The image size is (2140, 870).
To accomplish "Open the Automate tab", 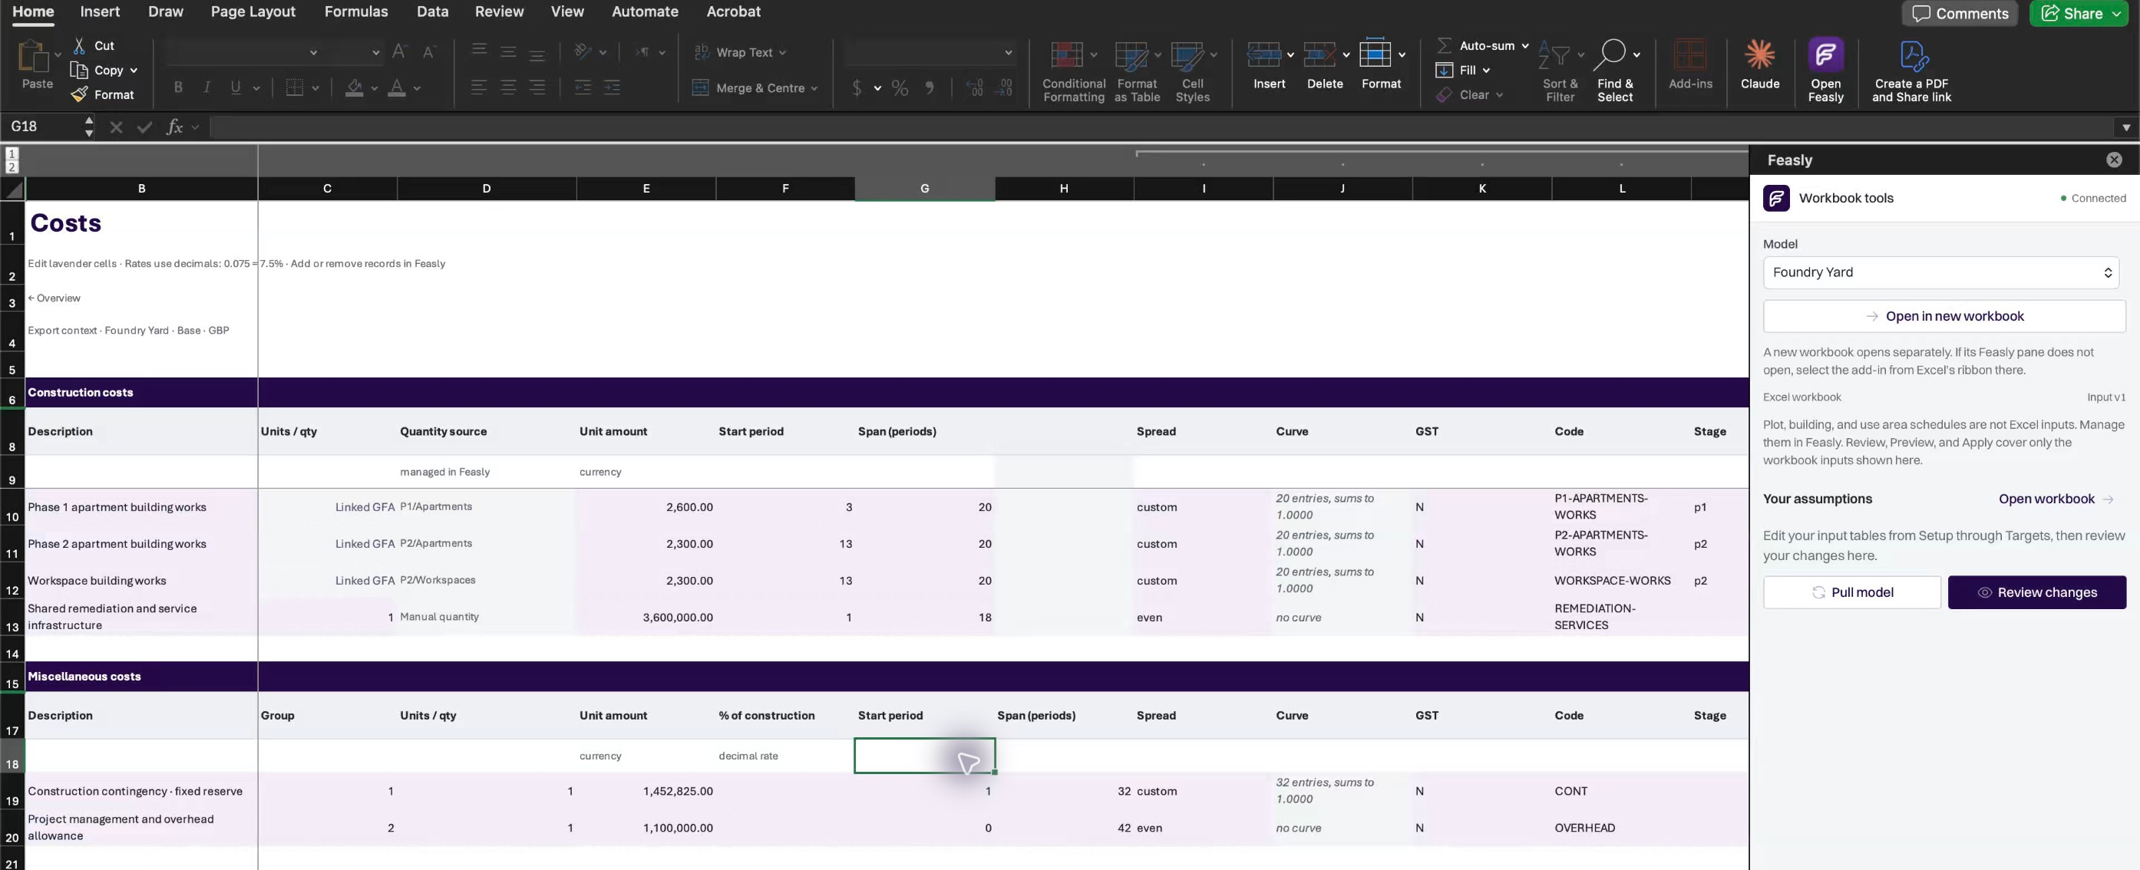I will tap(645, 12).
